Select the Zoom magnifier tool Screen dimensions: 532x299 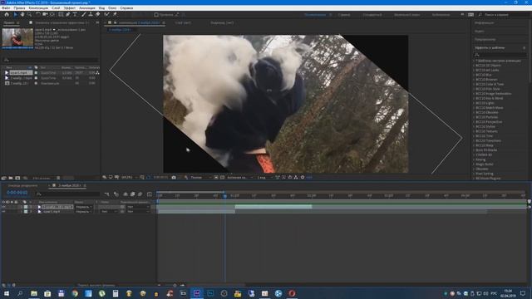pos(30,15)
